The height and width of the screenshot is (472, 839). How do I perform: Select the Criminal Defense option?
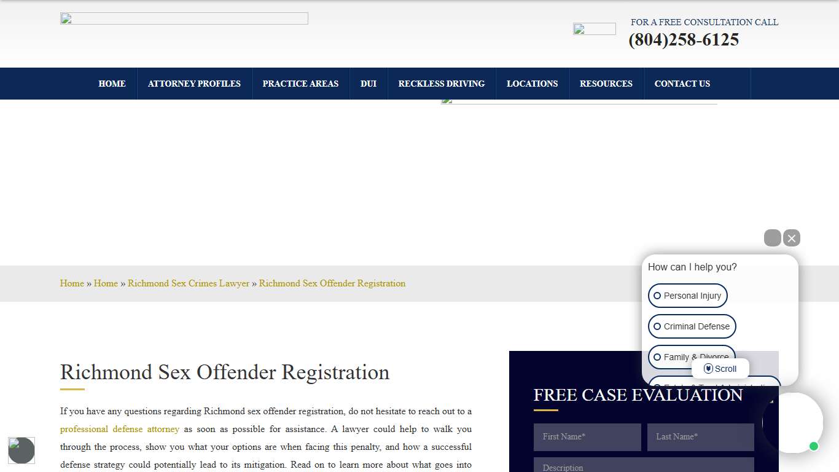(x=692, y=326)
